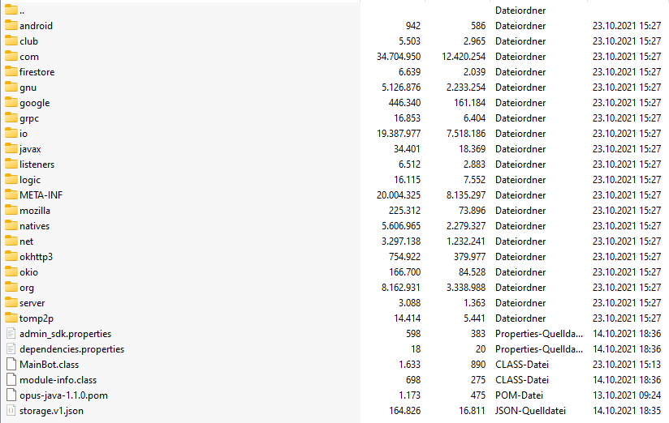Click the MainBot.class file icon
The height and width of the screenshot is (423, 669).
click(x=11, y=364)
